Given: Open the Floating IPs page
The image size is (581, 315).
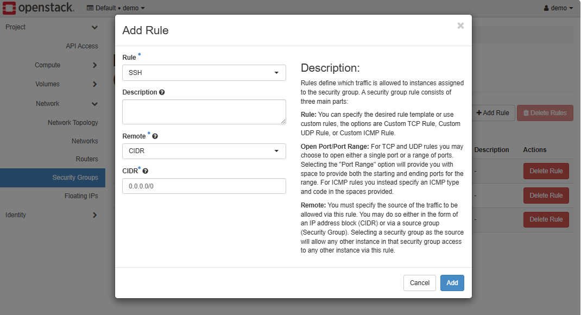Looking at the screenshot, I should click(x=81, y=196).
